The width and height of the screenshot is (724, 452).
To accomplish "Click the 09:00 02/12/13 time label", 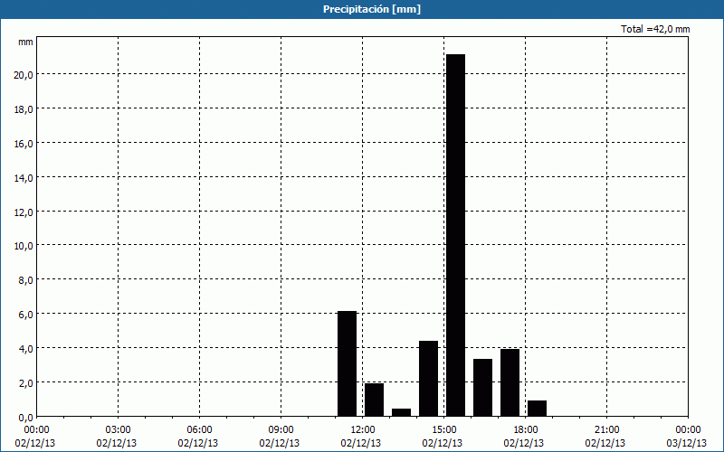I will pyautogui.click(x=280, y=437).
